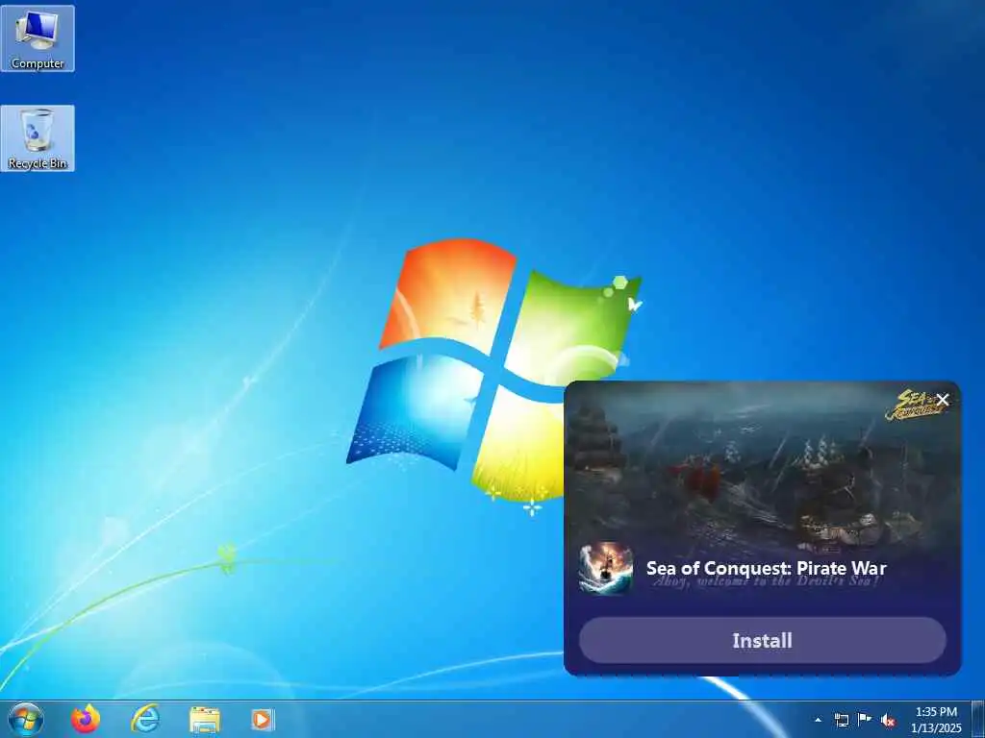Click the Show desktop strip
The width and height of the screenshot is (985, 738).
[x=978, y=719]
